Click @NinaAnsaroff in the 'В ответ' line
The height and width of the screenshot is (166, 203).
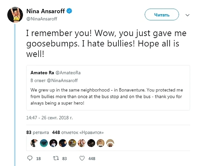click(x=62, y=80)
